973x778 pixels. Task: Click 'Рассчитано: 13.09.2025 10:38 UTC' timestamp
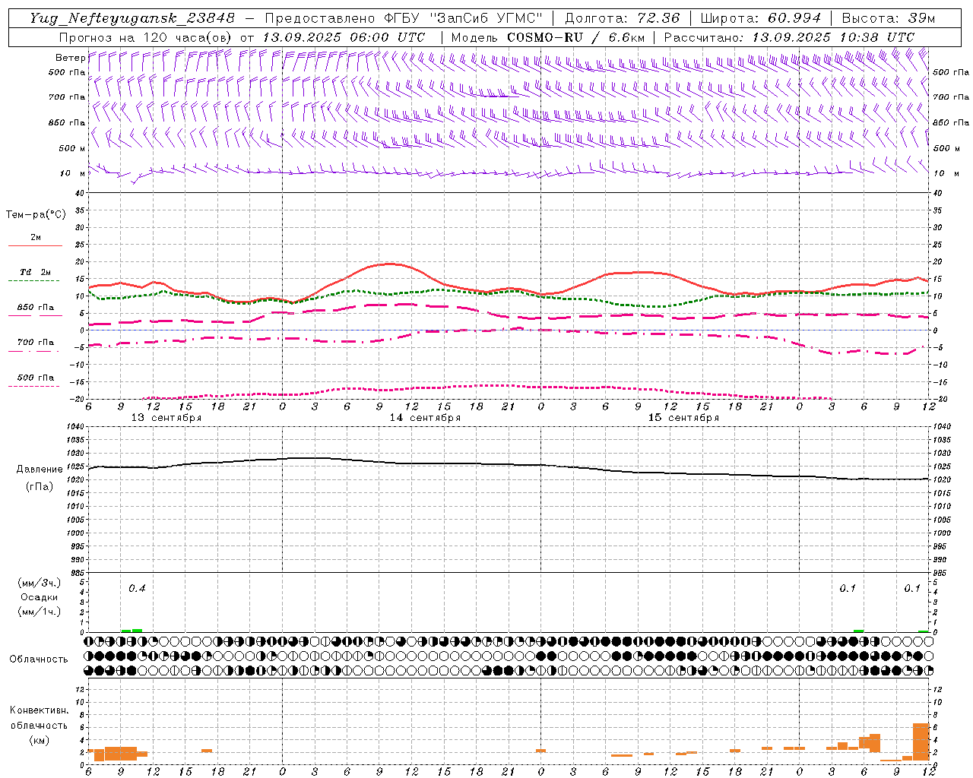[789, 37]
